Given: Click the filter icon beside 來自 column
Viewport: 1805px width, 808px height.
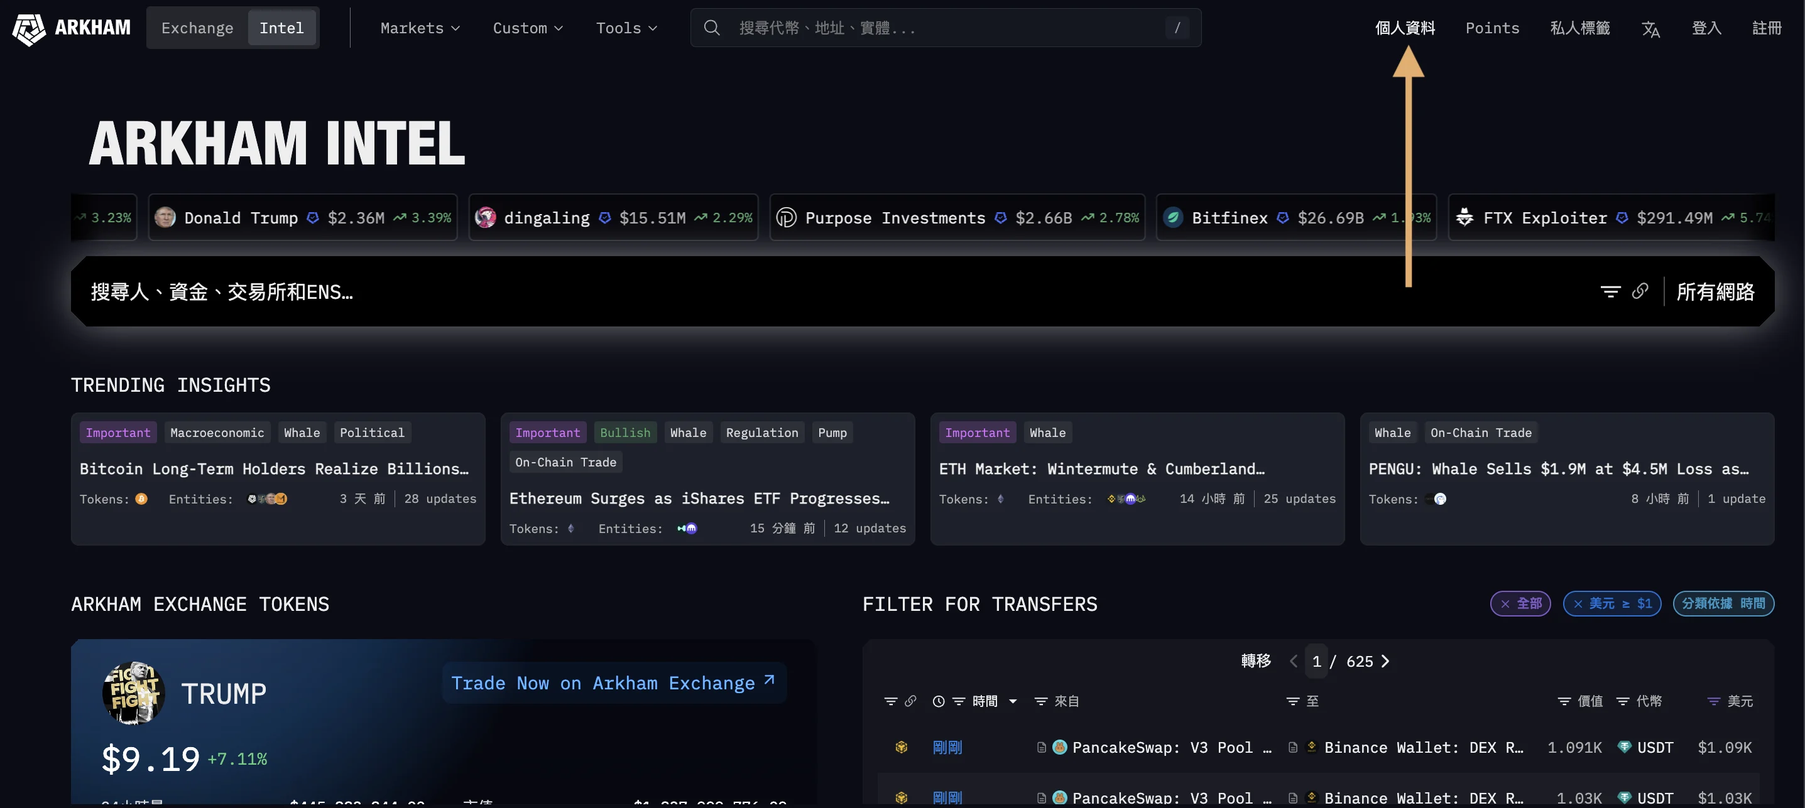Looking at the screenshot, I should (x=1041, y=701).
